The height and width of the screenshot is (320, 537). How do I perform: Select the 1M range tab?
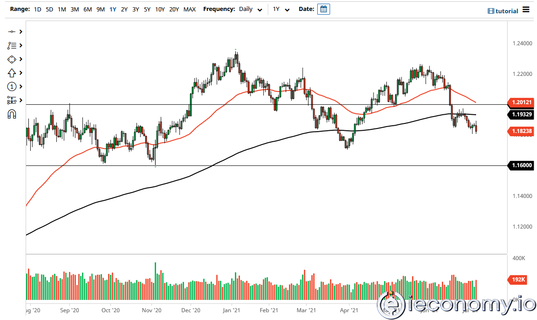[62, 9]
